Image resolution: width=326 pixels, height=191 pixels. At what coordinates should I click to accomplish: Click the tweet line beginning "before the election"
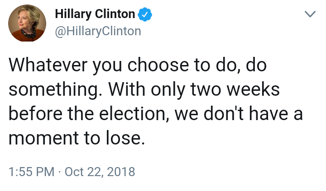[x=155, y=114]
